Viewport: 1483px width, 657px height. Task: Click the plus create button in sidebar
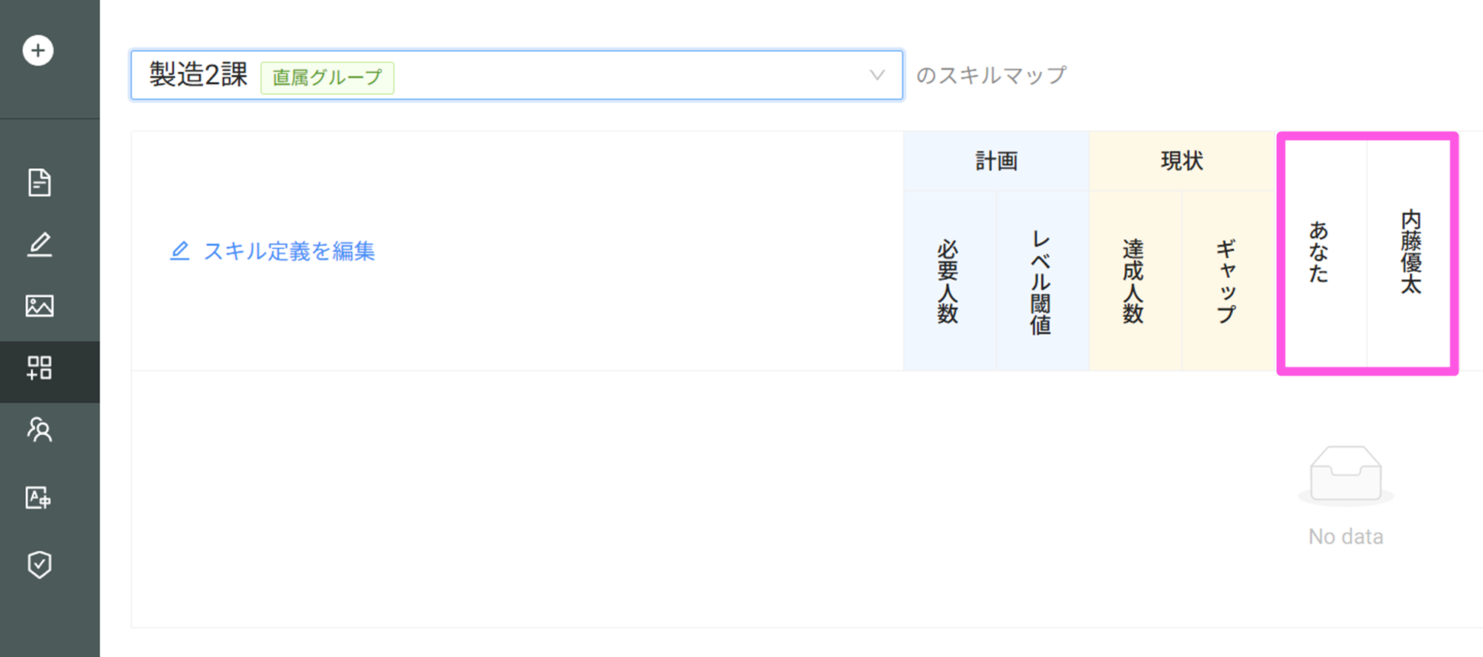(x=38, y=50)
